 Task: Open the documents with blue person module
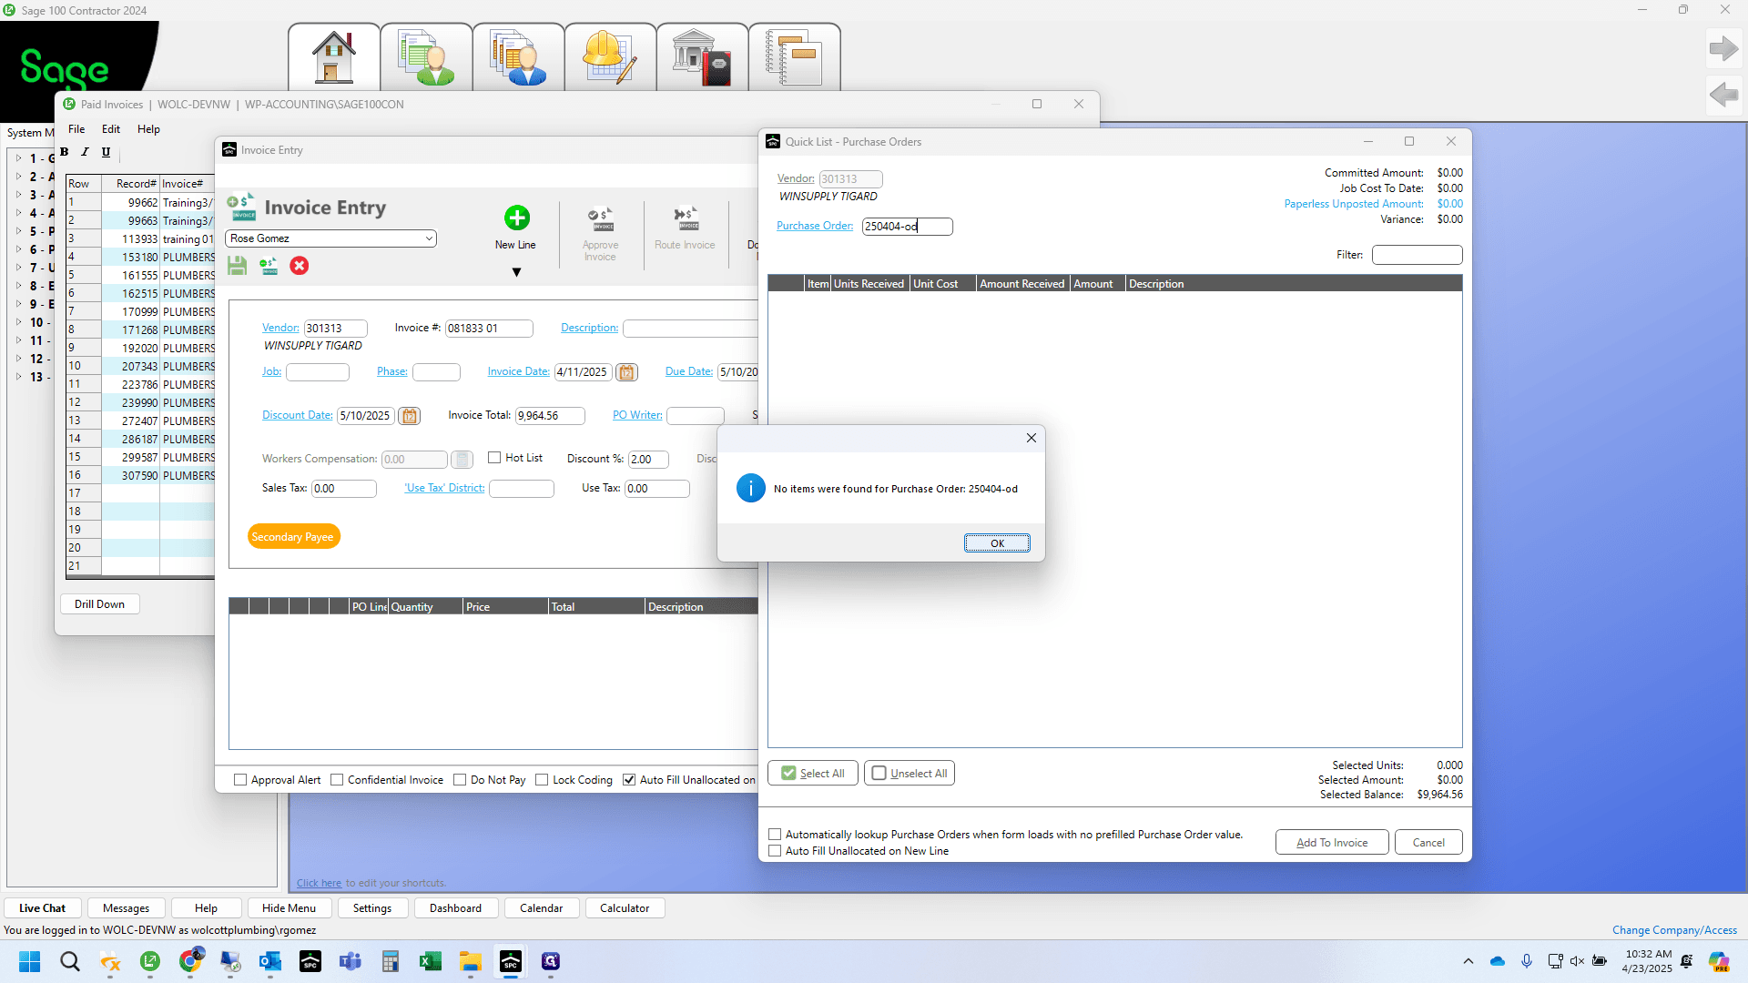tap(518, 56)
